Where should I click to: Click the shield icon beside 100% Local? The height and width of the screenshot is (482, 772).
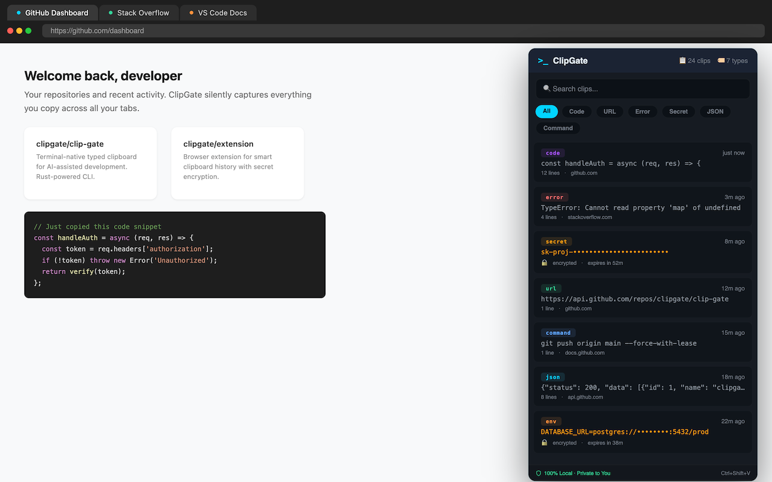[539, 473]
